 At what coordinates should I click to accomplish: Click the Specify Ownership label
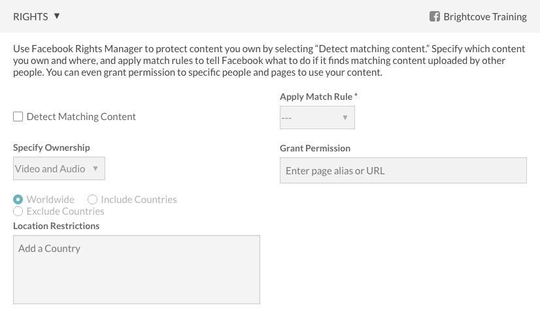[52, 148]
